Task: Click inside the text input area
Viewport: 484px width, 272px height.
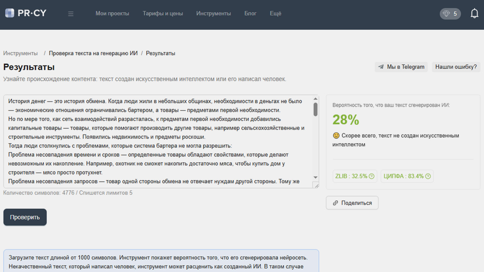Action: (157, 141)
